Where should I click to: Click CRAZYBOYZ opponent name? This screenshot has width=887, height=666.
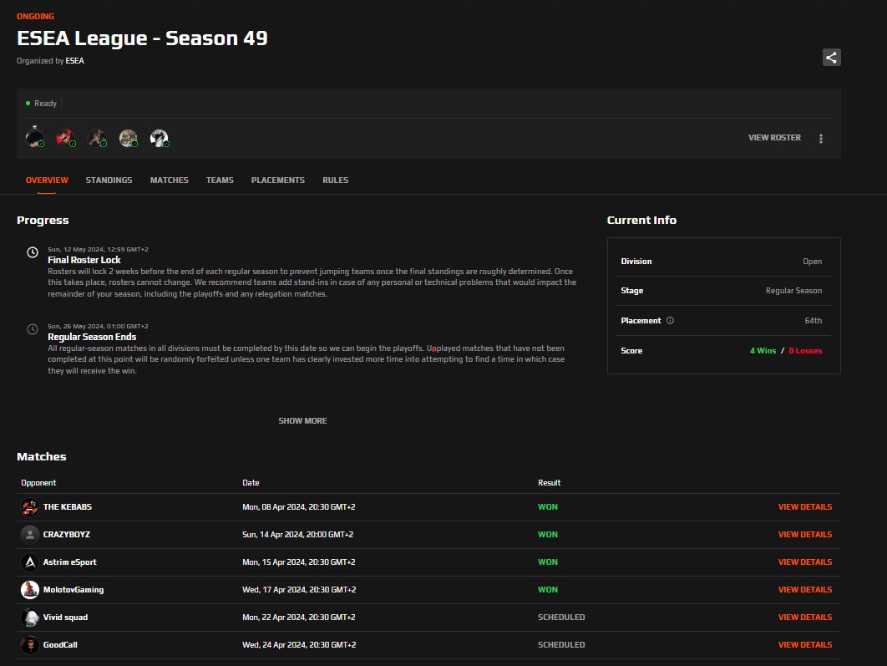pos(67,535)
